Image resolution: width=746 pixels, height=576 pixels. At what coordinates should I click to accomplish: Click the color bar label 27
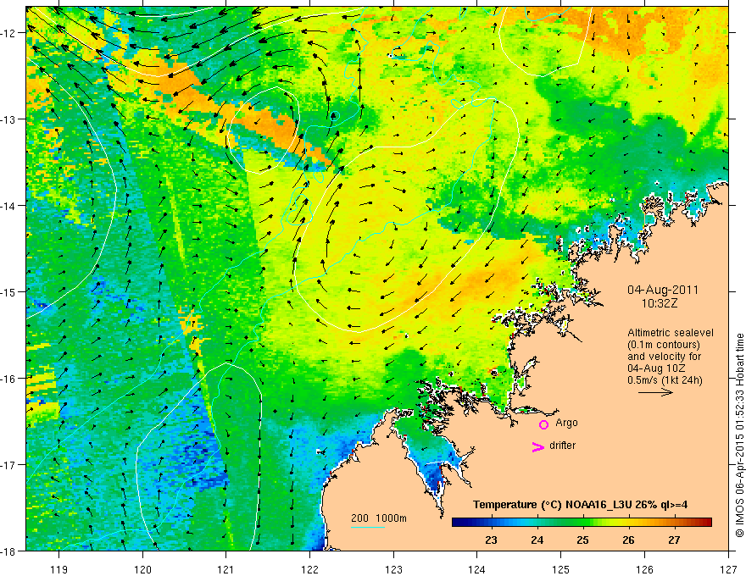[x=674, y=540]
